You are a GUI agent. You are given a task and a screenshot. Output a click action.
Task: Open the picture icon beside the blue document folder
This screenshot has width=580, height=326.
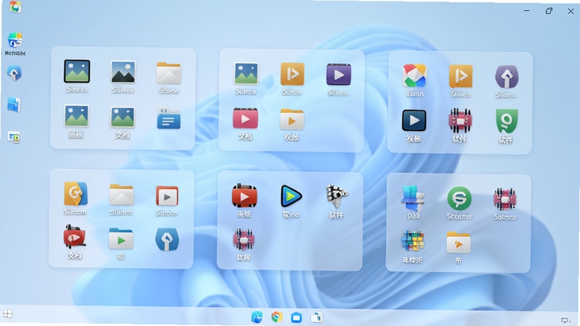(x=123, y=117)
